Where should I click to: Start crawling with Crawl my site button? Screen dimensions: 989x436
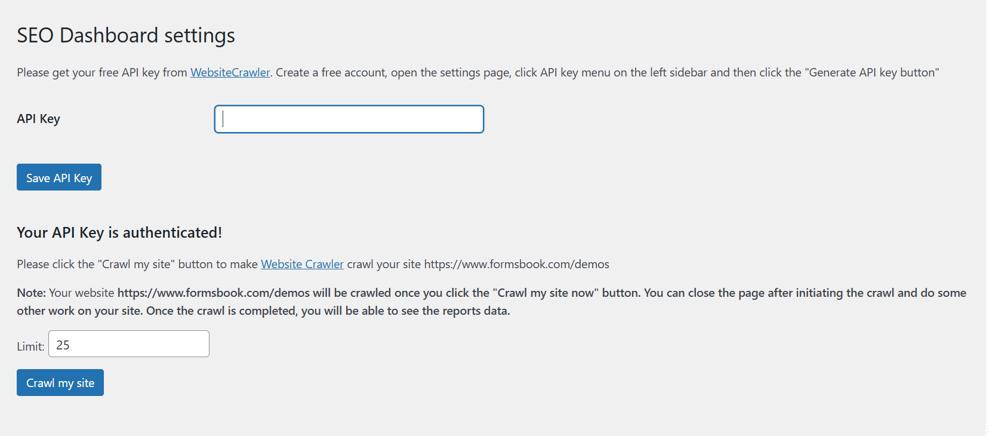click(x=60, y=383)
